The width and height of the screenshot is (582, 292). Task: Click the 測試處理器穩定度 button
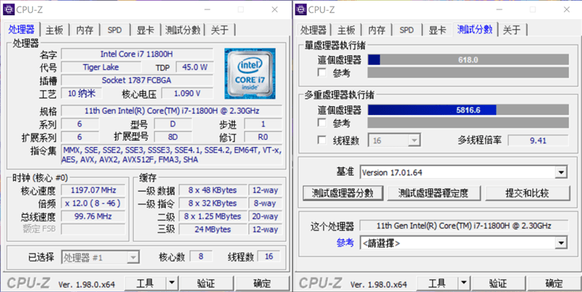(434, 193)
